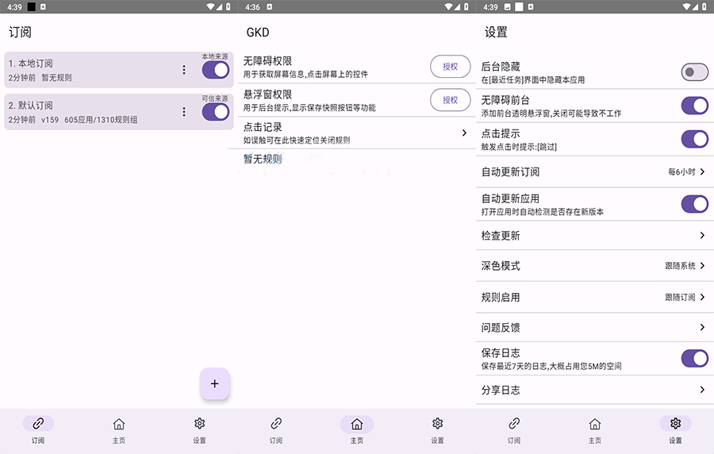Tap the 主页 home icon in the left screen's bottom bar
This screenshot has width=714, height=454.
tap(119, 424)
